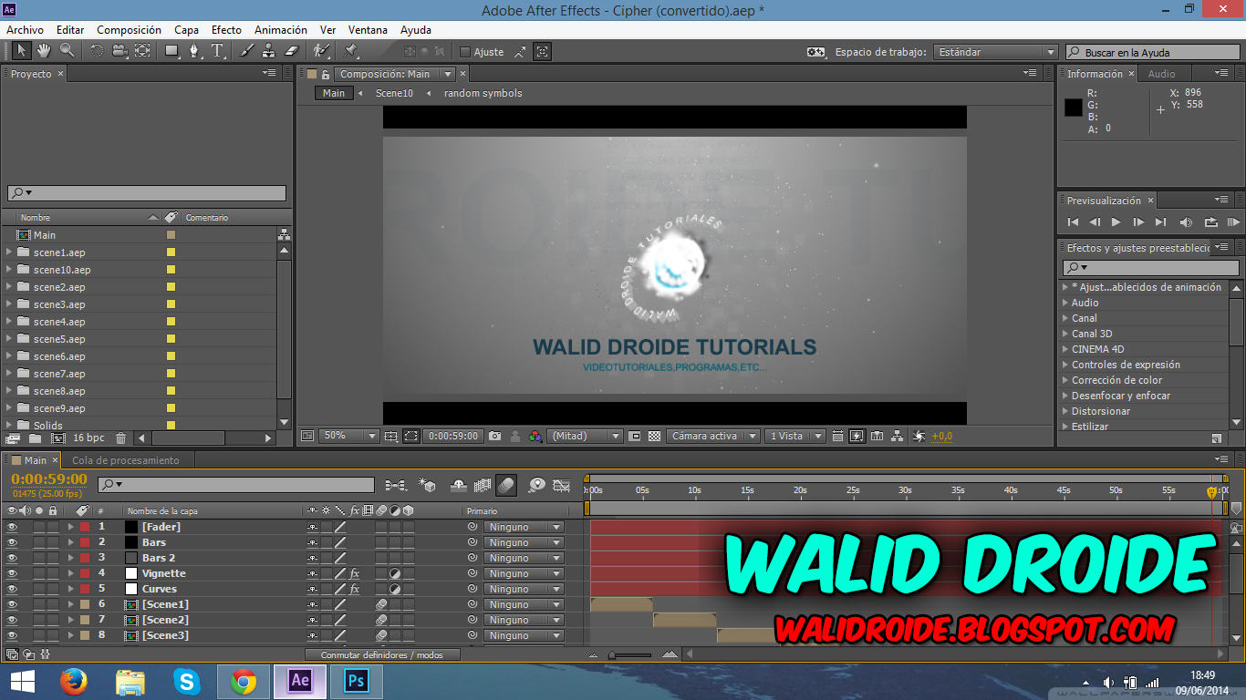
Task: Take a snapshot with camera icon
Action: point(495,436)
